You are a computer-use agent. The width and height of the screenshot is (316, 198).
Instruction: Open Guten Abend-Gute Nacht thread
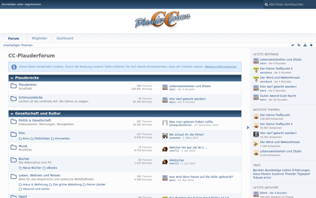[278, 96]
